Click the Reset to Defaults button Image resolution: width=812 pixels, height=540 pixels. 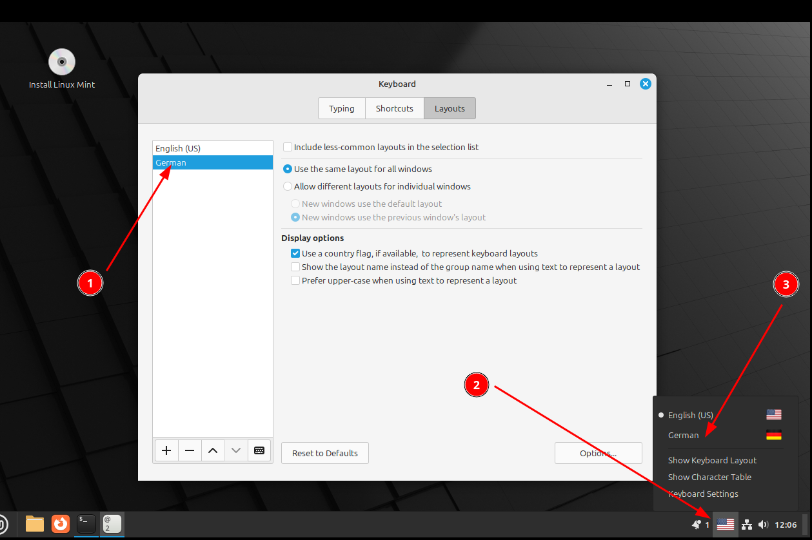(x=325, y=453)
